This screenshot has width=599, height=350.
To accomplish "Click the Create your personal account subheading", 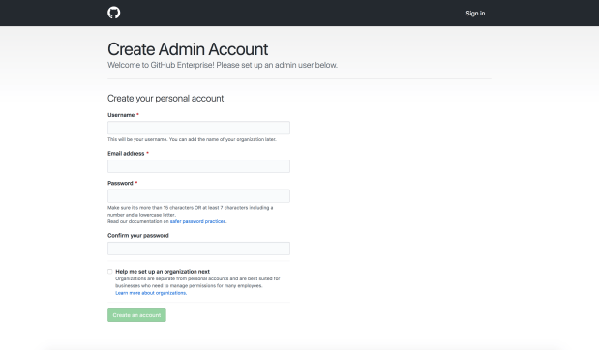I will 165,99.
